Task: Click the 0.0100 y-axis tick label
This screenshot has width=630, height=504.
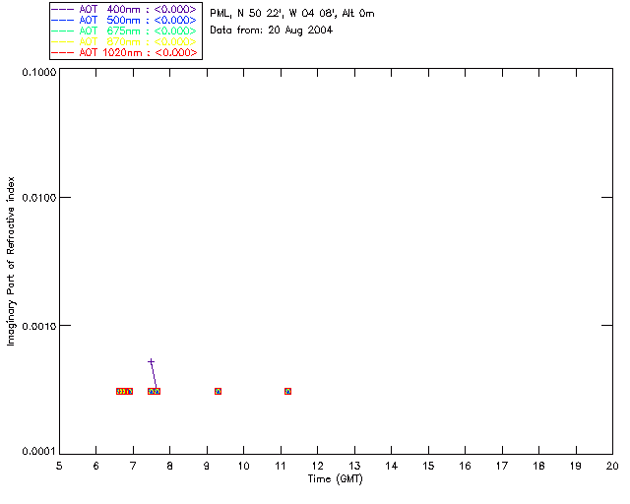Action: (x=39, y=198)
